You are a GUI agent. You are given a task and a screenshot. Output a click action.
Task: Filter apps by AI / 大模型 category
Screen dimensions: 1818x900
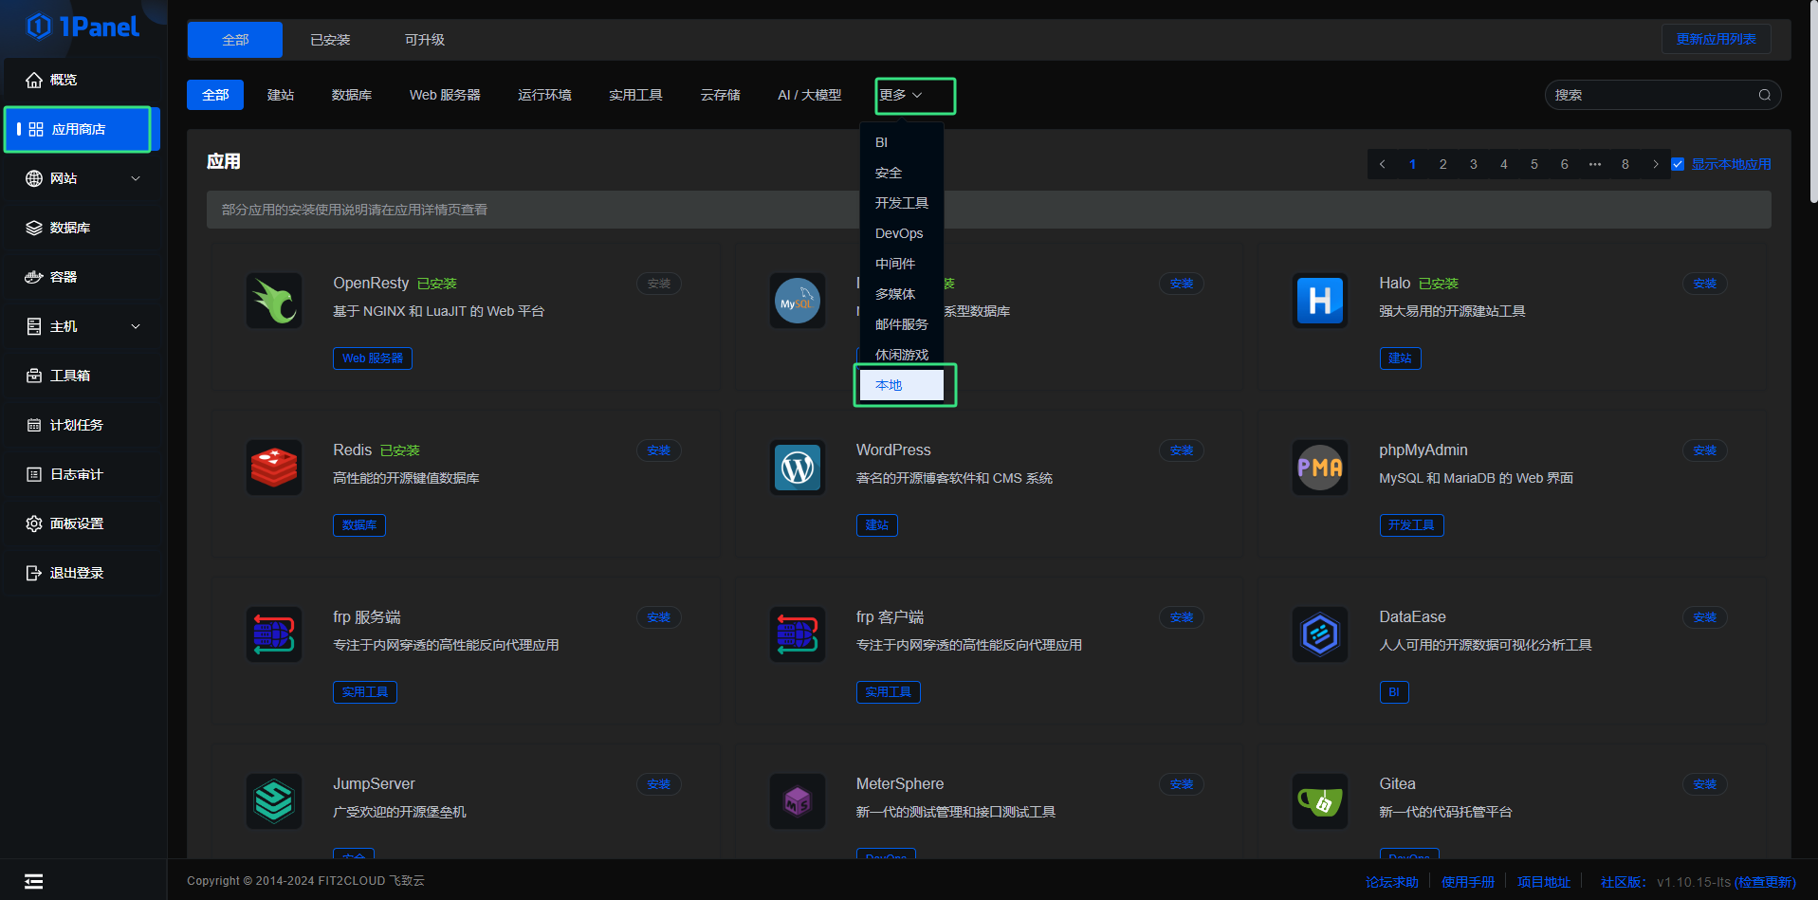pyautogui.click(x=809, y=95)
